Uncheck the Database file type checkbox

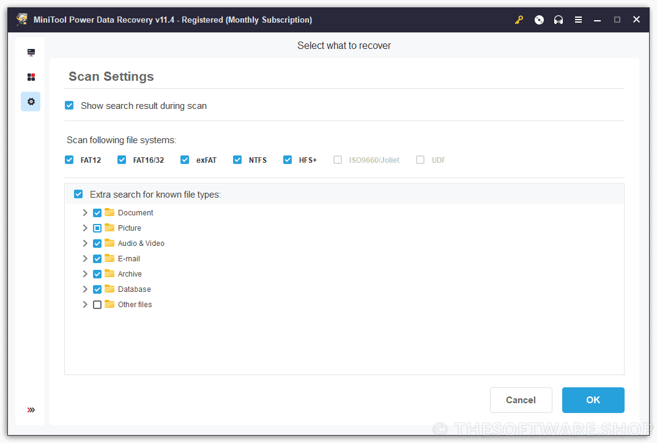(97, 289)
